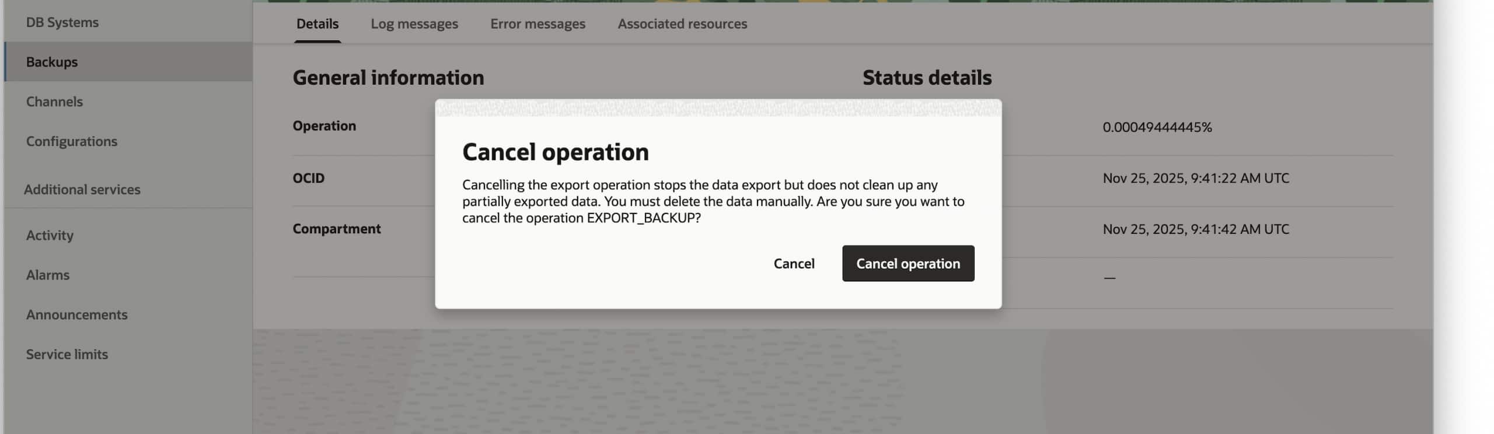This screenshot has height=434, width=1494.
Task: Select the Associated resources tab
Action: pyautogui.click(x=682, y=24)
